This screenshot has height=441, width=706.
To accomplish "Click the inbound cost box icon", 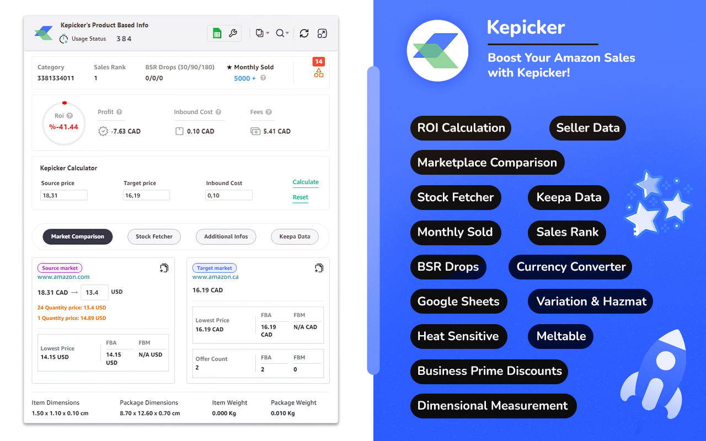I will [x=179, y=131].
